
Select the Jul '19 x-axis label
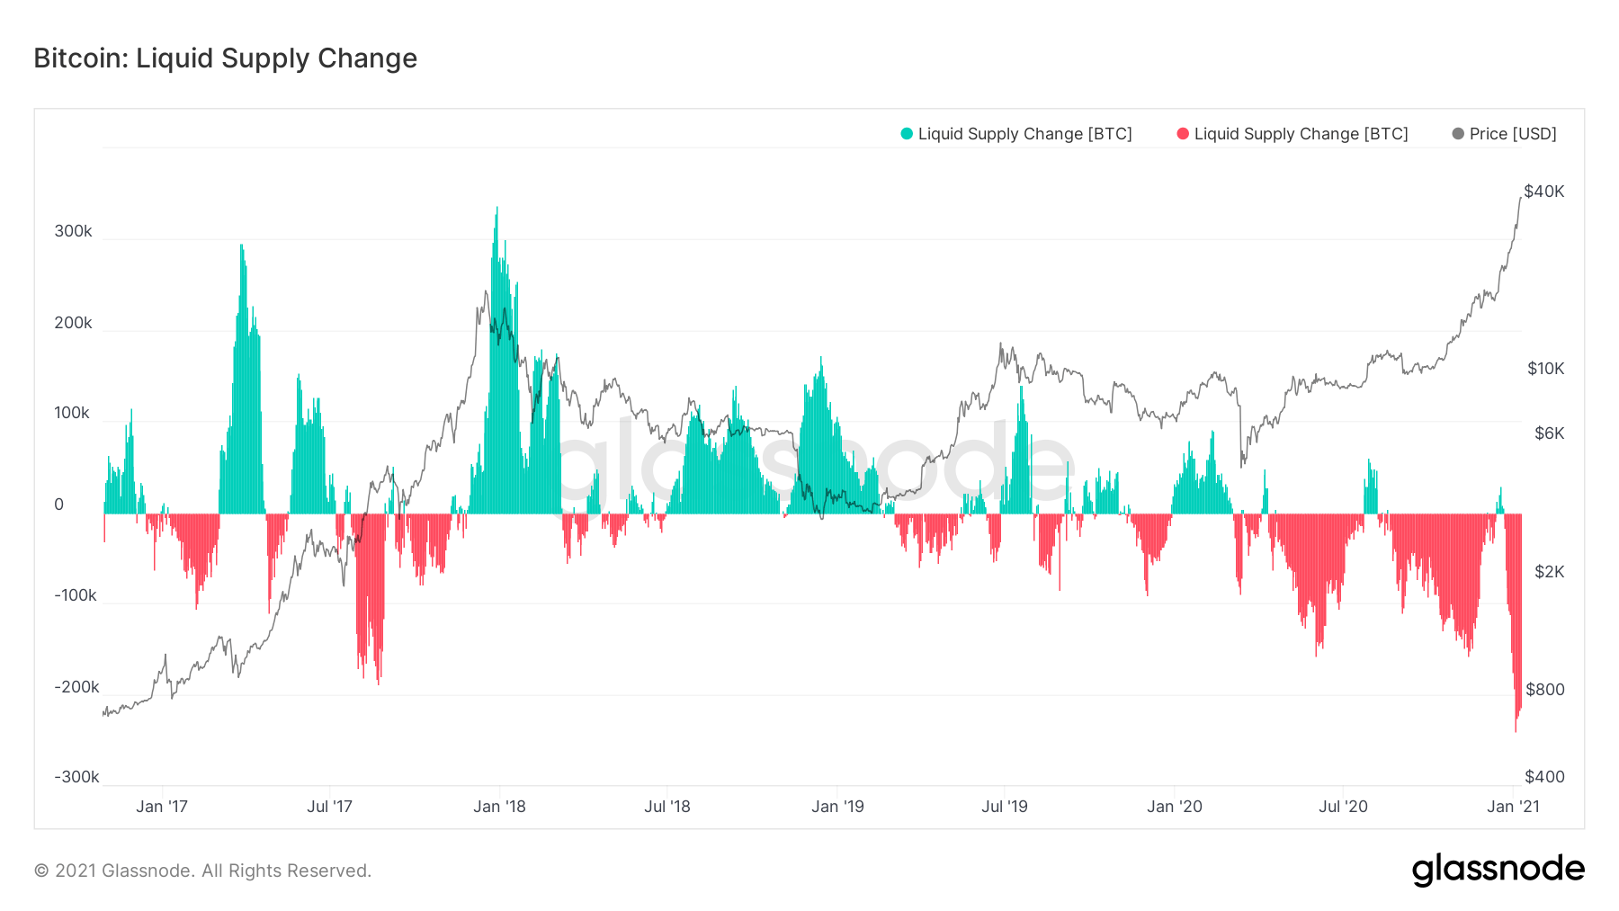point(1005,807)
